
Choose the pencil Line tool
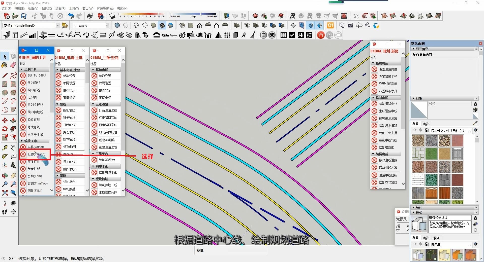pyautogui.click(x=5, y=75)
